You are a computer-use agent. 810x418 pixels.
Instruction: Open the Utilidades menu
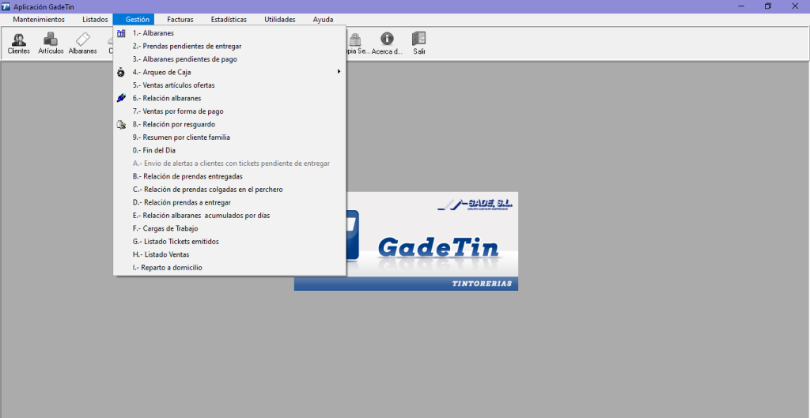(280, 19)
